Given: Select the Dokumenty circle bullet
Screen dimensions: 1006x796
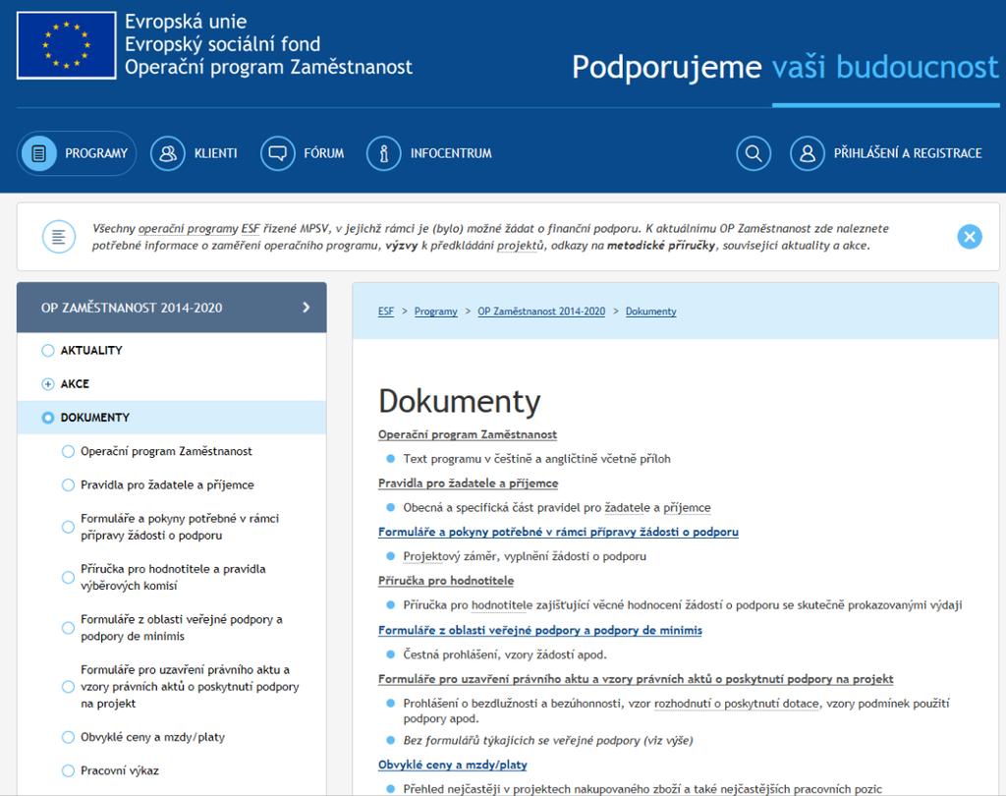Looking at the screenshot, I should (x=47, y=418).
